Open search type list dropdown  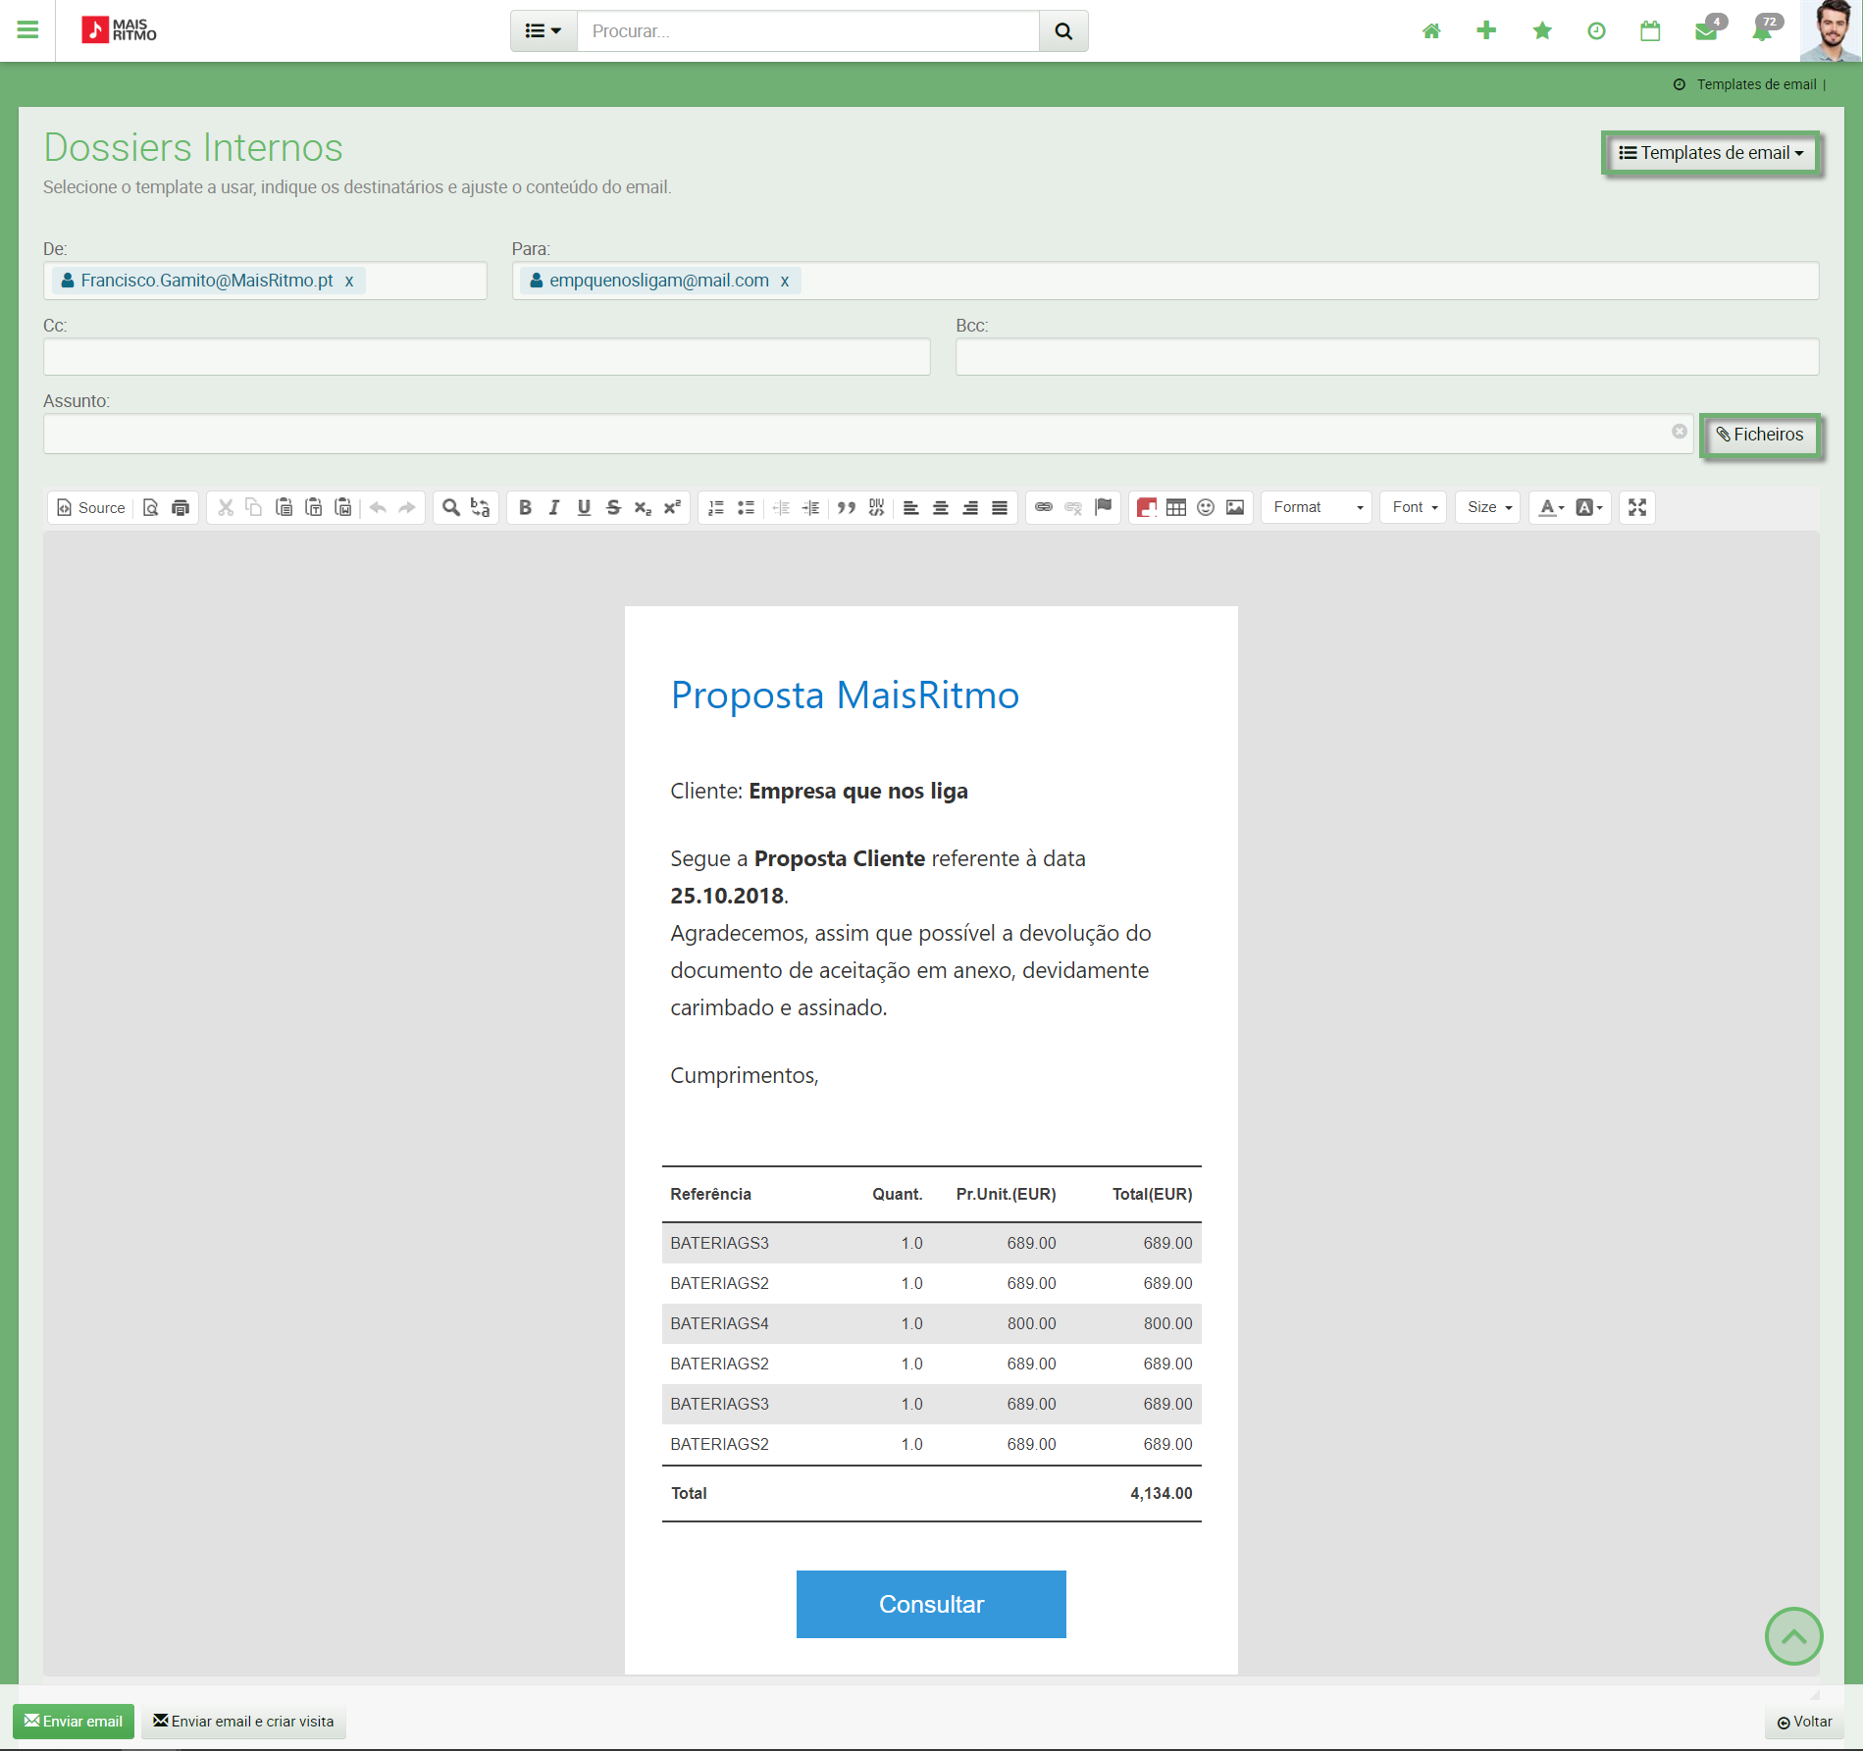pyautogui.click(x=543, y=31)
